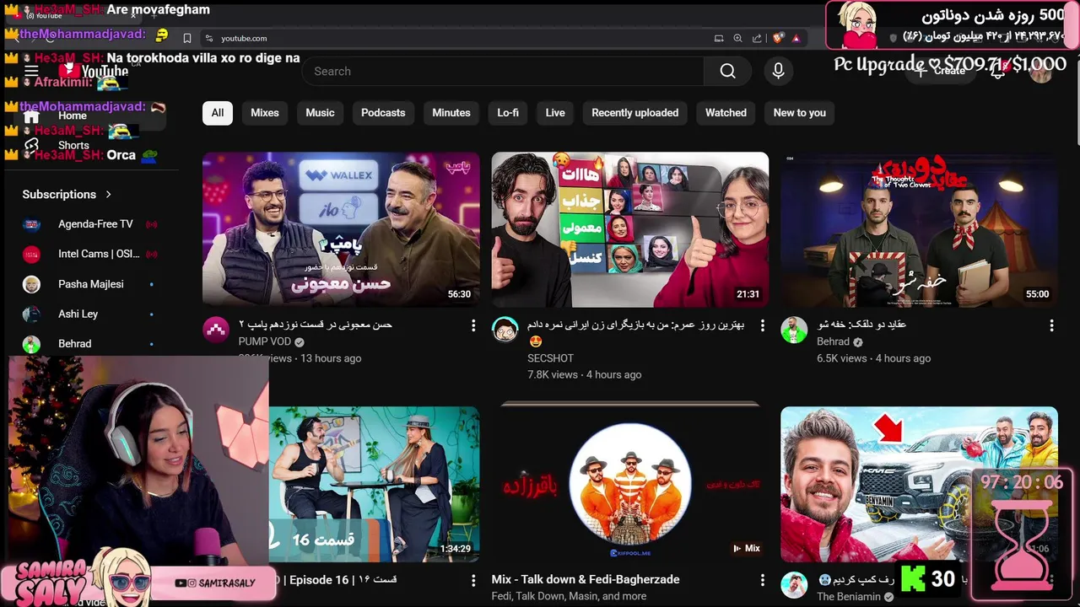Open Behrad channel avatar under video
The height and width of the screenshot is (607, 1080).
(x=794, y=330)
